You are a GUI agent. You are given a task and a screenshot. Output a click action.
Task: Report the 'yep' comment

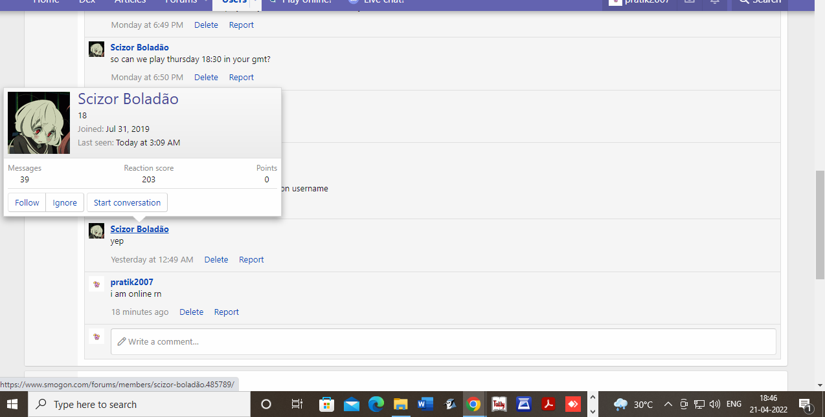point(251,259)
